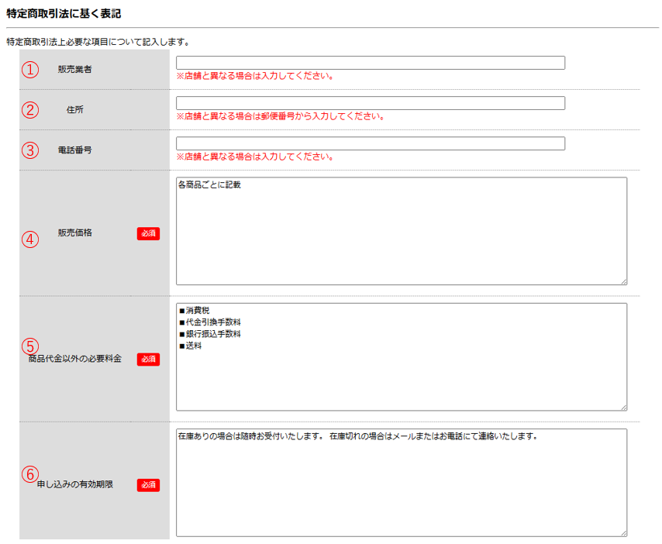Grab the resize handle of 販売価格 textarea
This screenshot has width=662, height=544.
[x=623, y=281]
